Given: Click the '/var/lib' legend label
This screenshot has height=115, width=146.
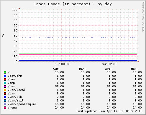Looking at the screenshot, I should pyautogui.click(x=15, y=97).
